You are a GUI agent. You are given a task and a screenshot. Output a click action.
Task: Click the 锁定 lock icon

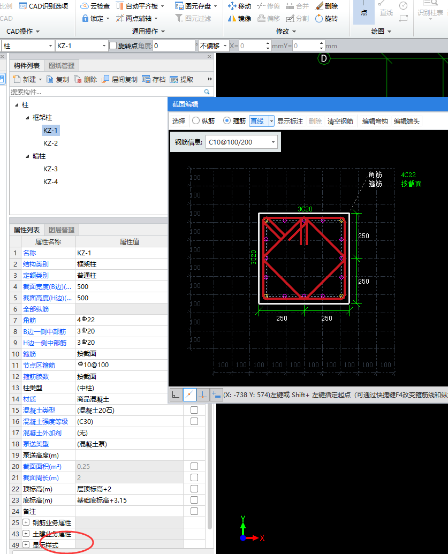pos(85,18)
